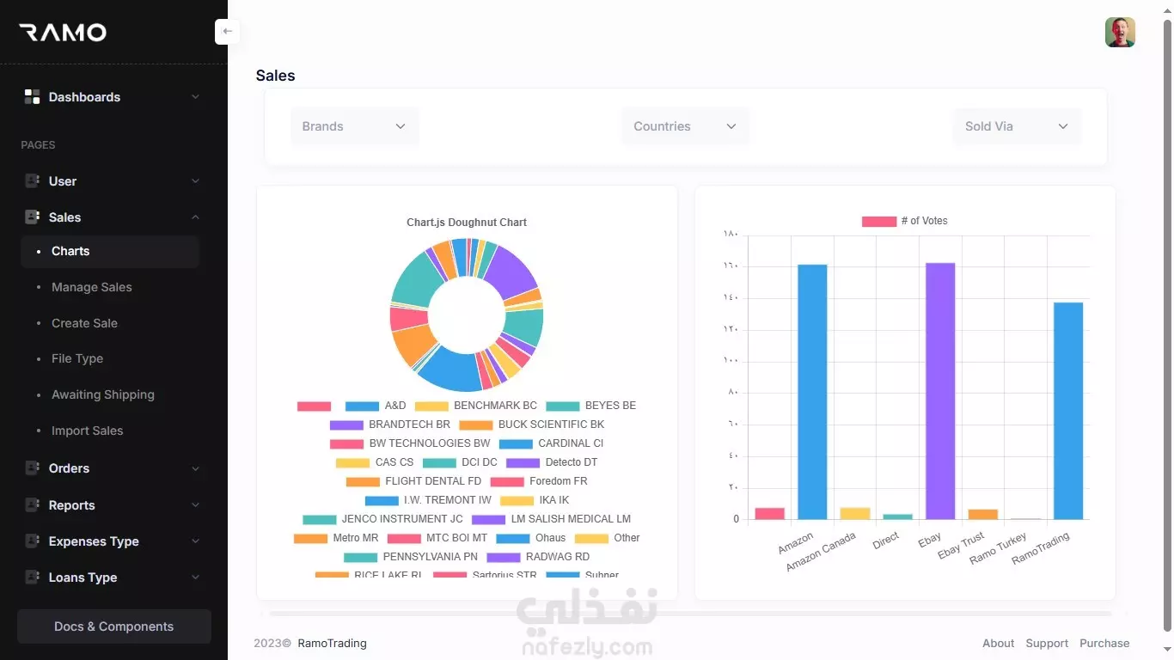Image resolution: width=1174 pixels, height=660 pixels.
Task: Collapse the Sales menu chevron
Action: pos(195,217)
